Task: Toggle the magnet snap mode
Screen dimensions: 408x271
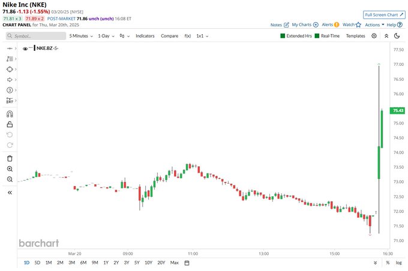Action: point(10,114)
